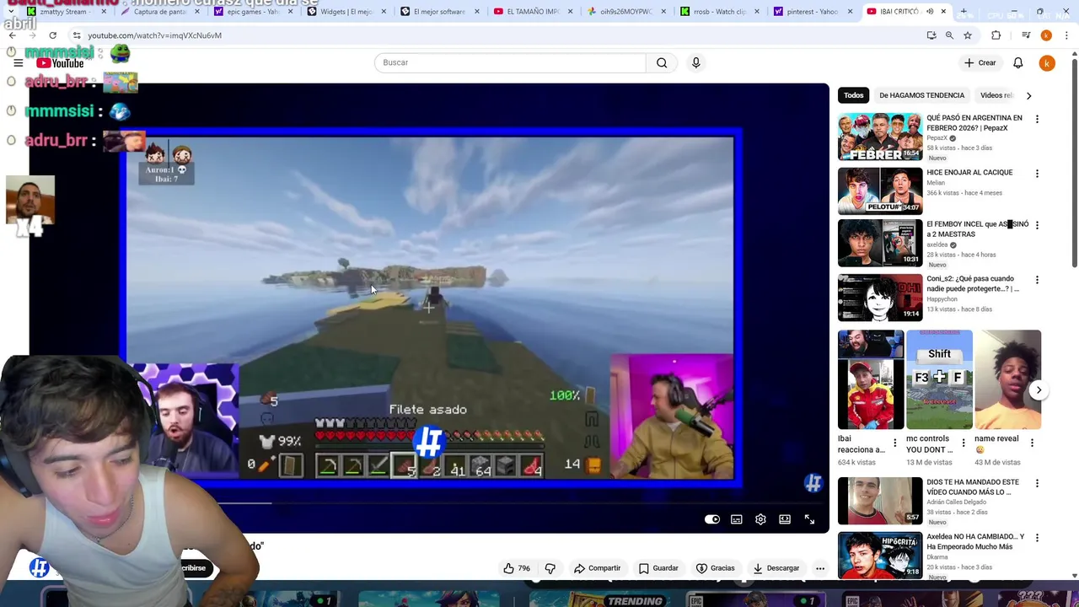Select the De HAGAMOS TENDENCIA chip
Screen dimensions: 1079x607
point(921,95)
